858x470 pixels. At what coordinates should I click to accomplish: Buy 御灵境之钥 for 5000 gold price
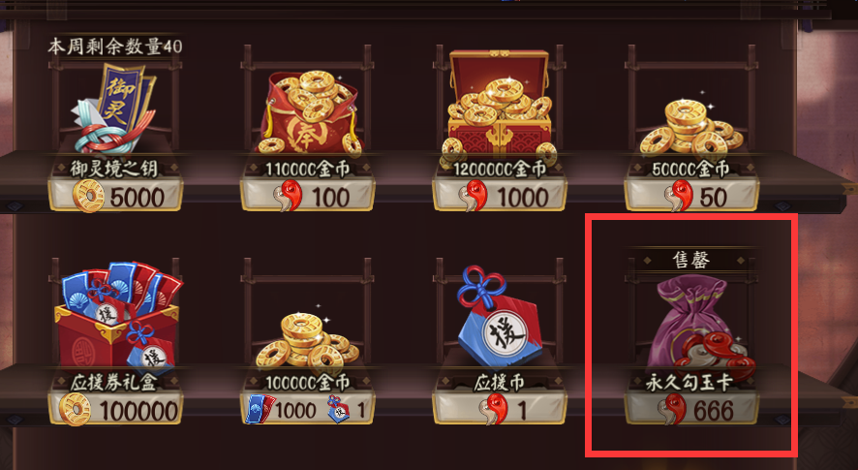pyautogui.click(x=115, y=196)
